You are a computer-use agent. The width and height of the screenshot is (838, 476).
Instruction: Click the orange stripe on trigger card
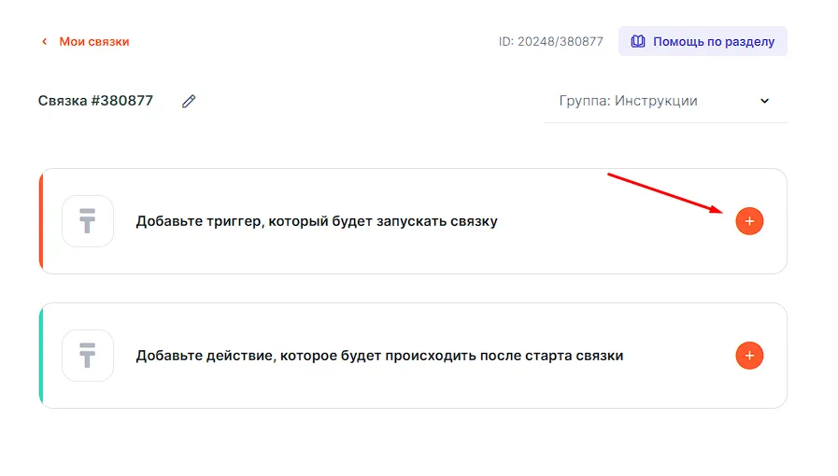click(x=41, y=221)
